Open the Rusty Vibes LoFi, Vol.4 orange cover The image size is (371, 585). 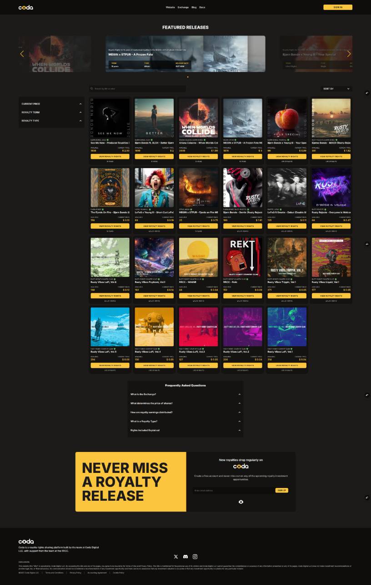[x=154, y=327]
